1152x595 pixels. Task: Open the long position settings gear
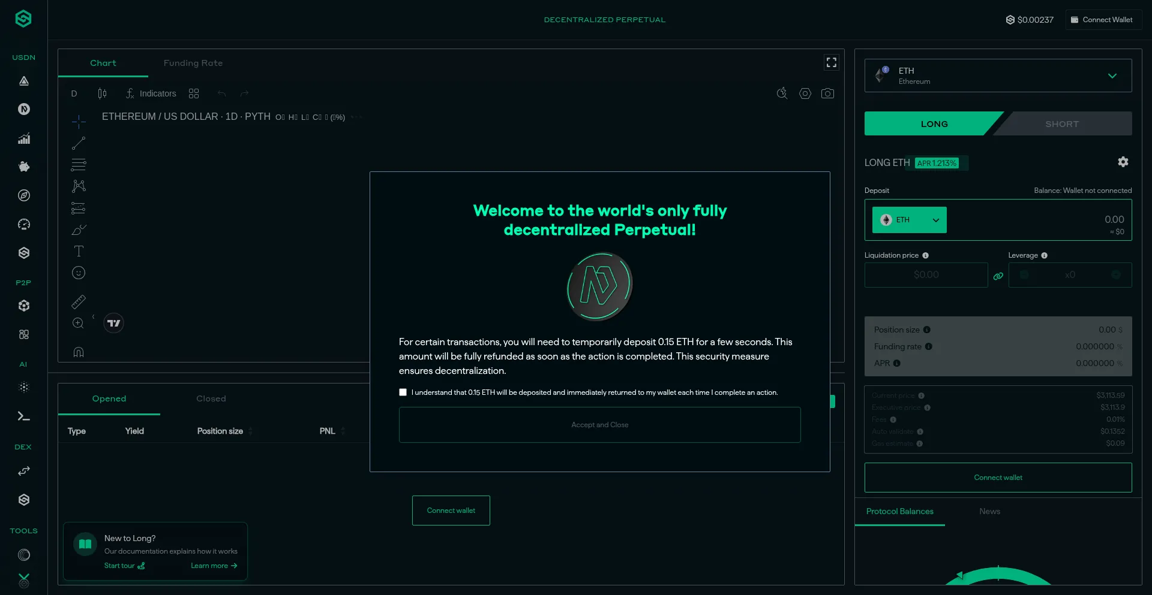click(1123, 162)
